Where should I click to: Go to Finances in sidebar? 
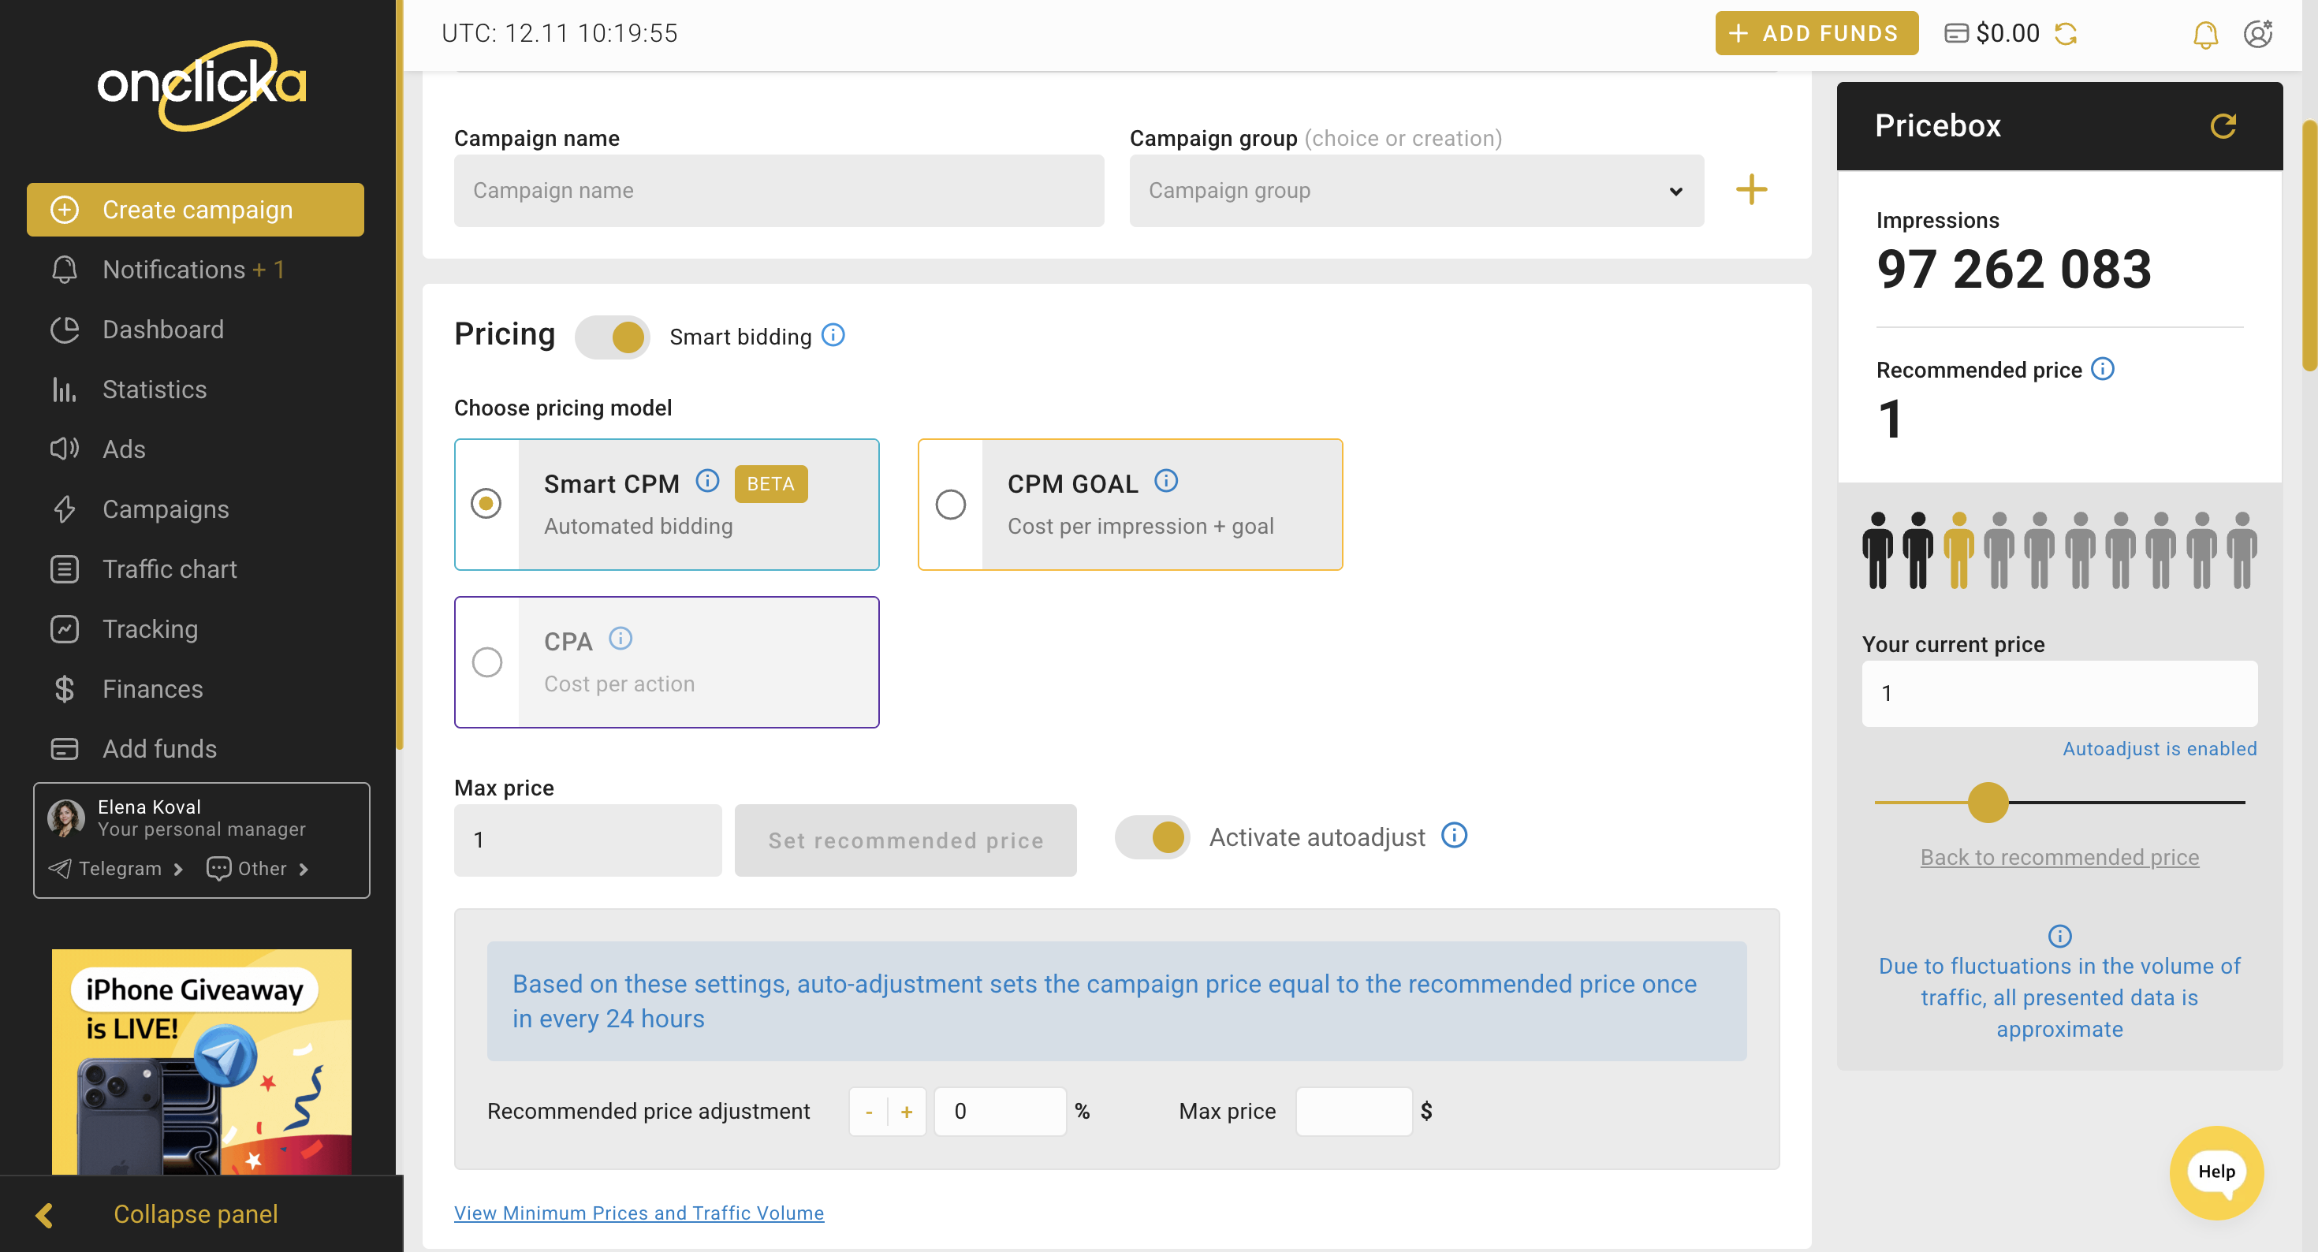[x=152, y=688]
